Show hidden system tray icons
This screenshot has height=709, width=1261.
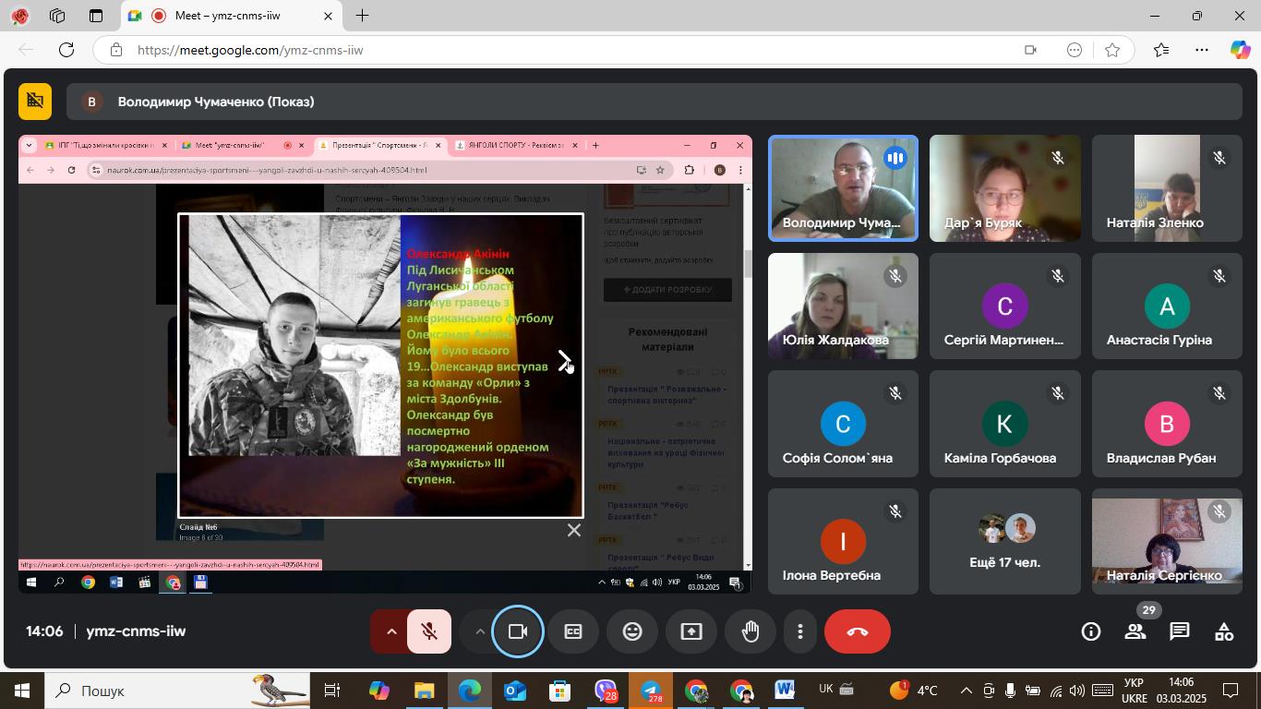[966, 691]
